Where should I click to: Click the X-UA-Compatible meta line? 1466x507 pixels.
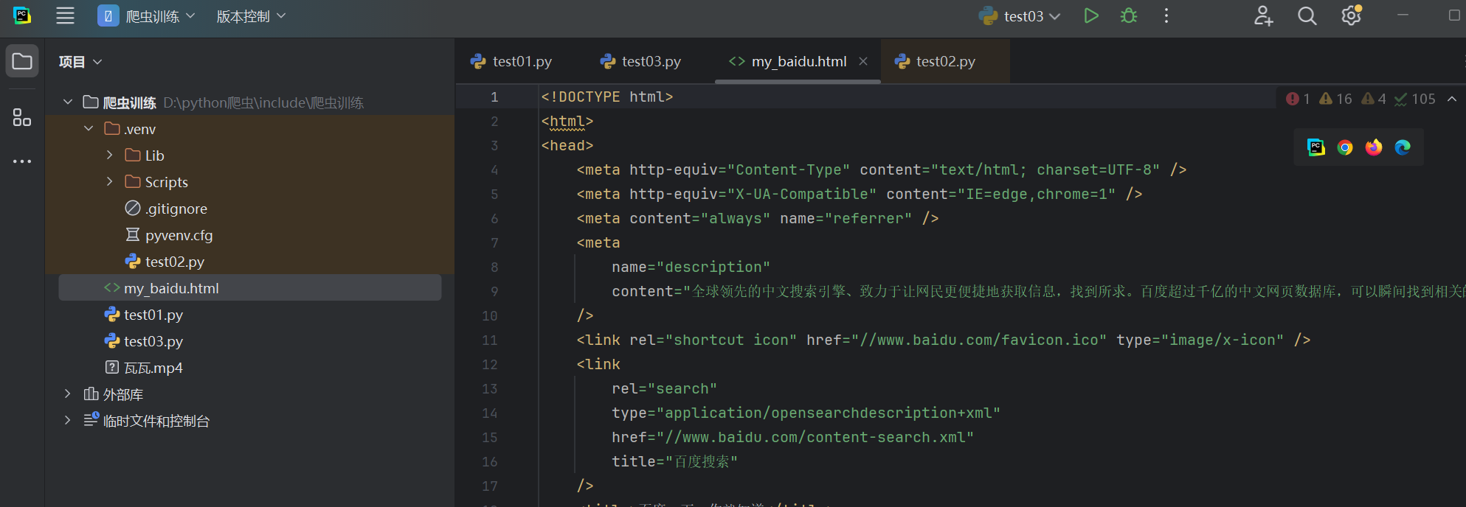[860, 194]
